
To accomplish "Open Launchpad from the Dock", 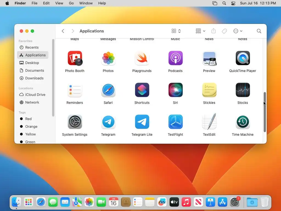I will click(x=29, y=202).
